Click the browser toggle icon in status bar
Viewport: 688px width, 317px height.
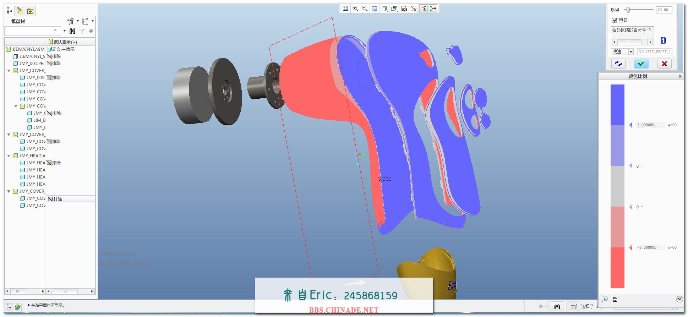[18, 307]
